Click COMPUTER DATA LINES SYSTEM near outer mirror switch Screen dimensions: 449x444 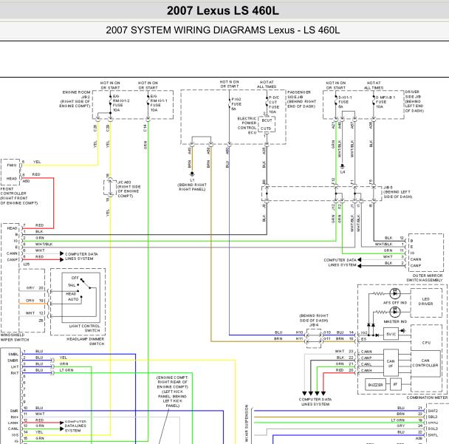pyautogui.click(x=340, y=262)
